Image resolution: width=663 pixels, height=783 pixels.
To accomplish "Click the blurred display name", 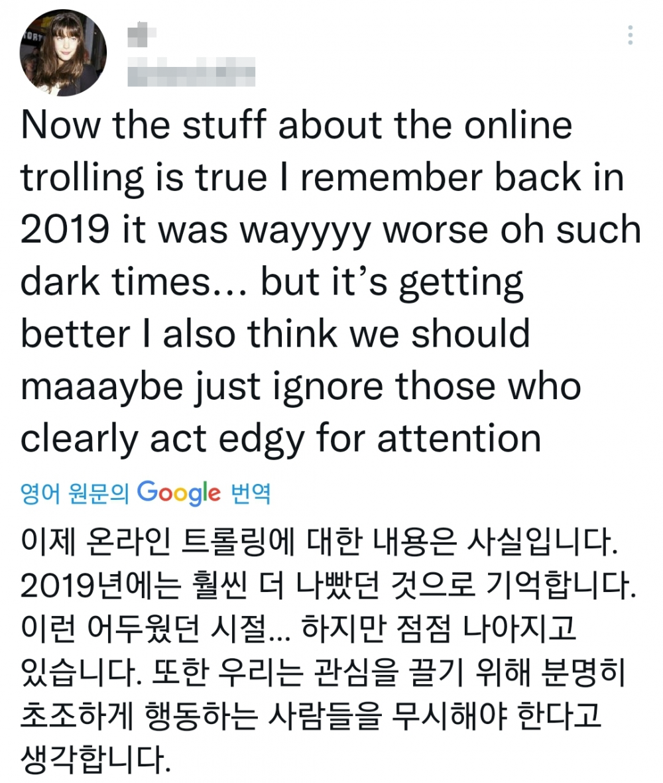I will coord(142,34).
